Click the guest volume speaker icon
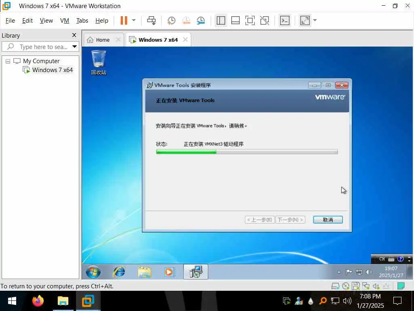 click(x=369, y=272)
